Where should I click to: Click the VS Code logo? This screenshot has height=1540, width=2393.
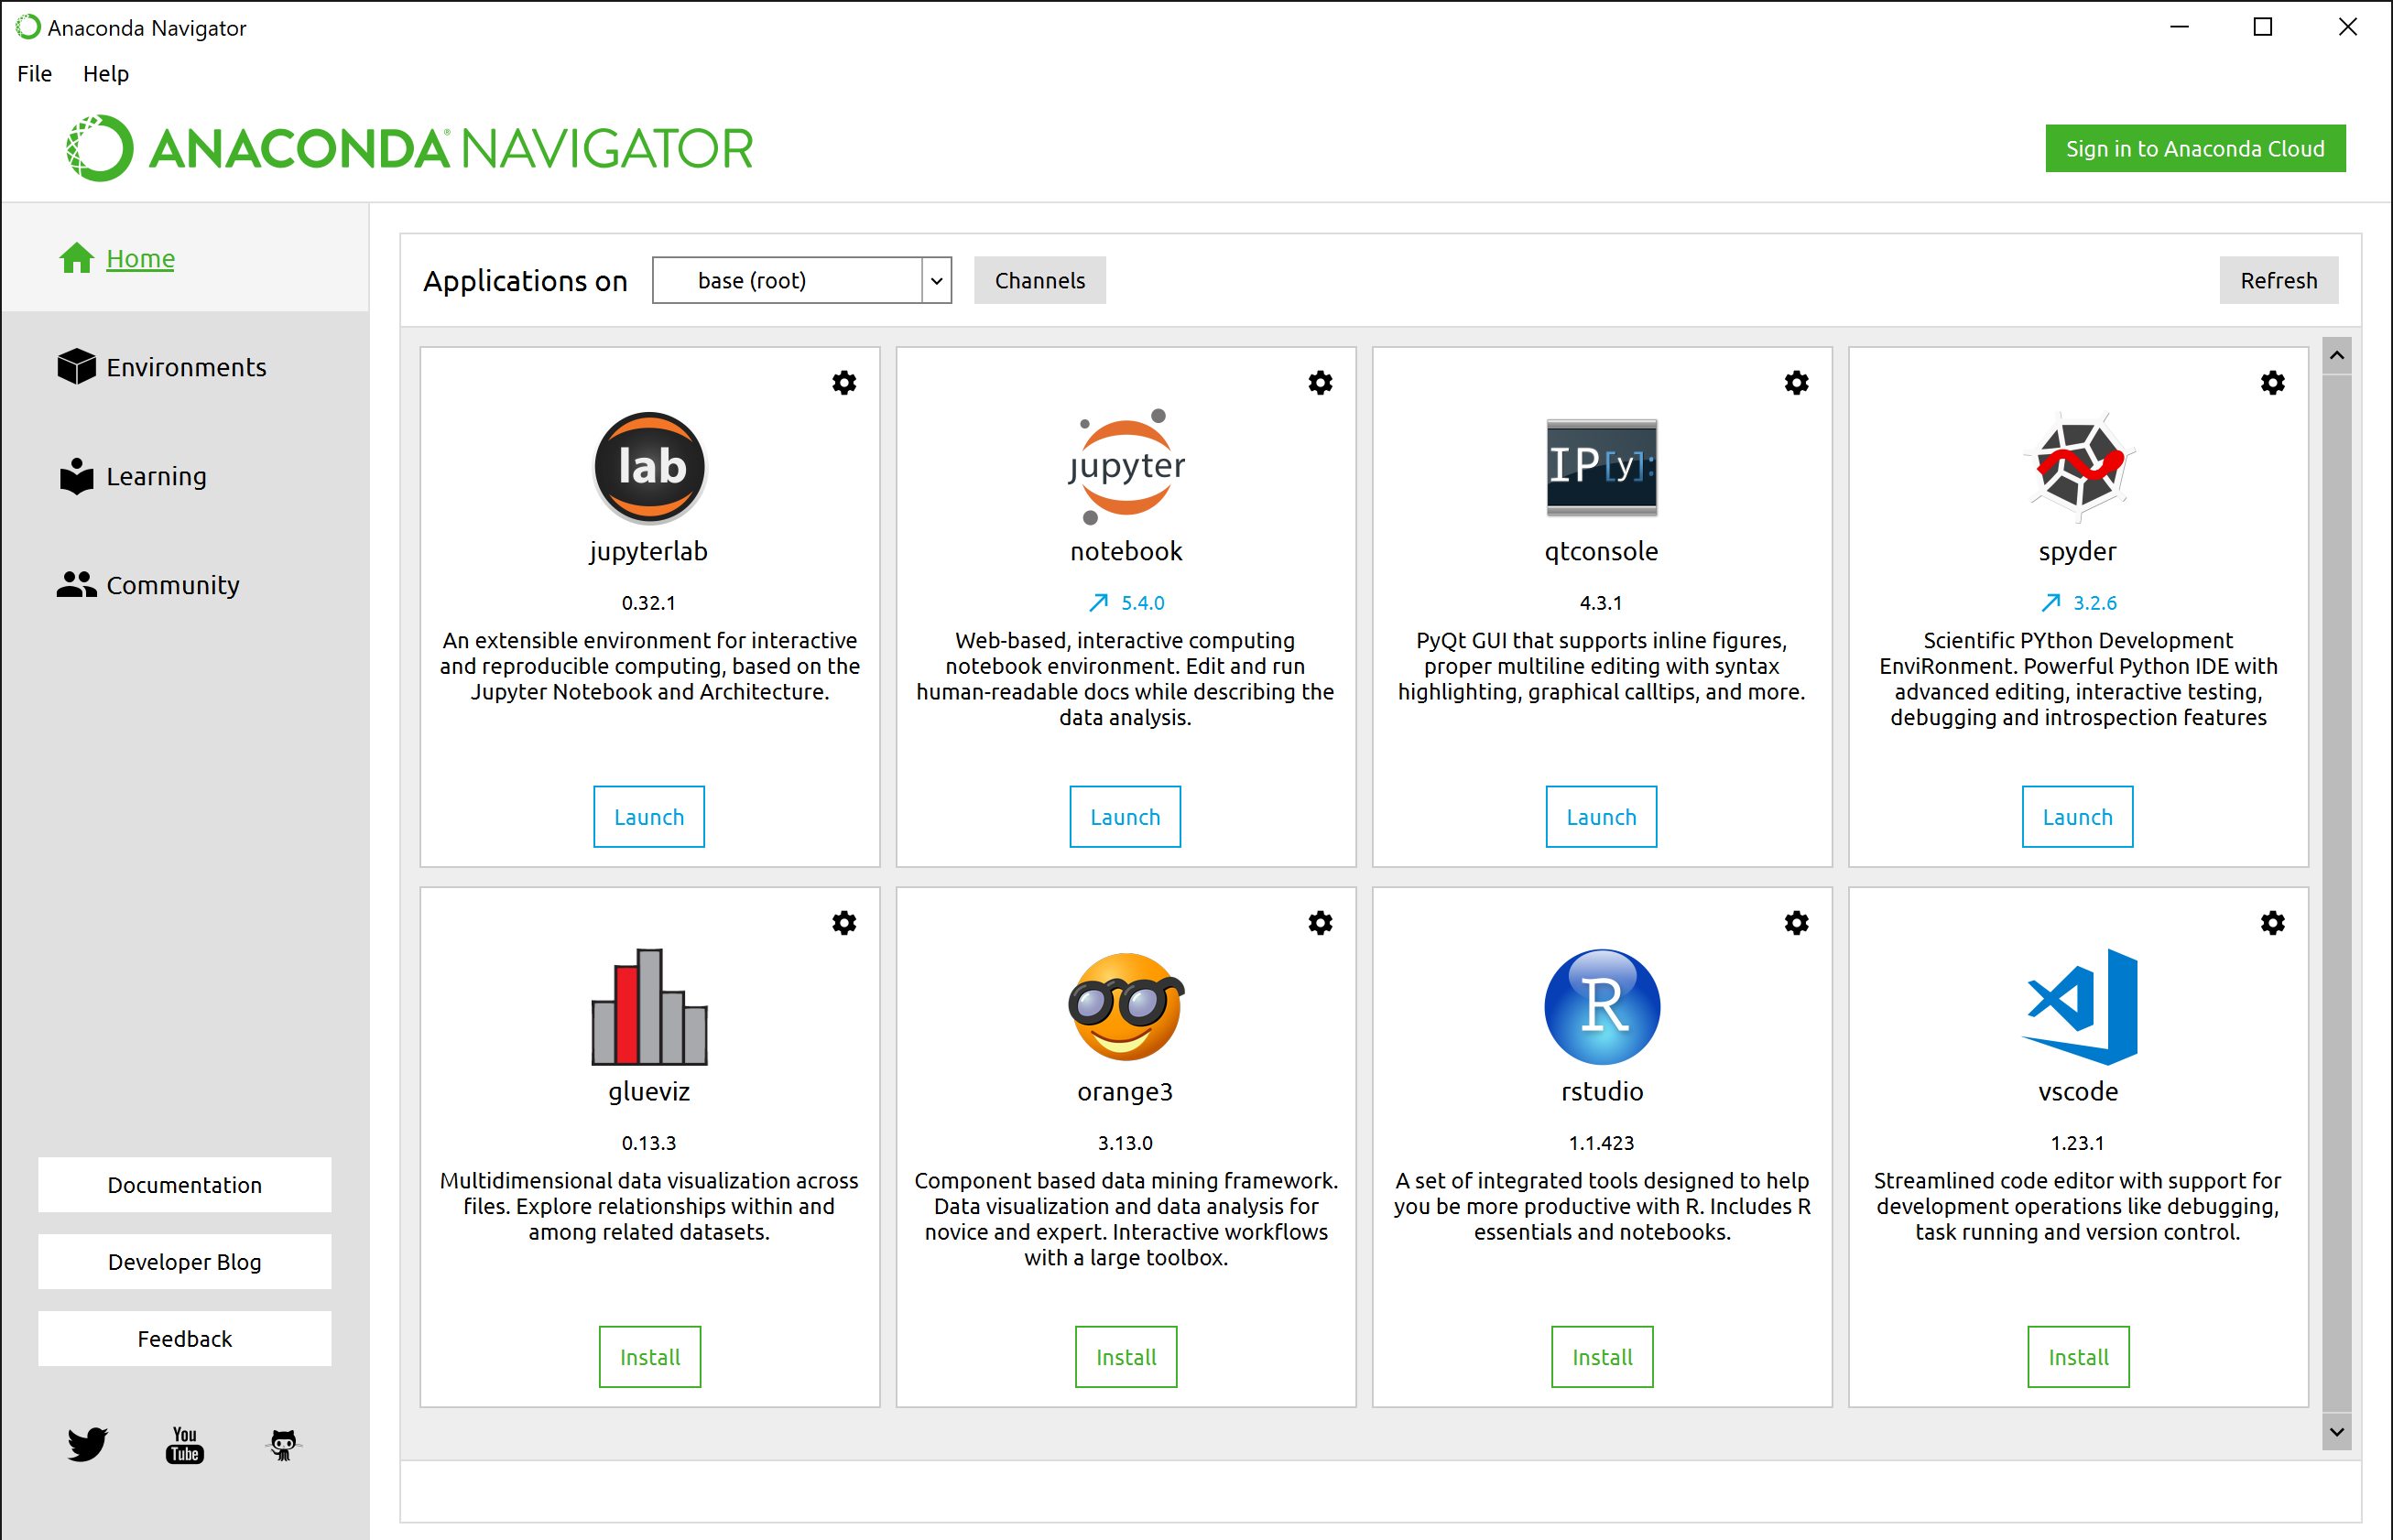click(2078, 1007)
